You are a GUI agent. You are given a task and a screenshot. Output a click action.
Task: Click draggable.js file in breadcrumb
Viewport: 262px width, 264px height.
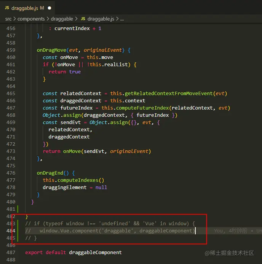coord(101,19)
